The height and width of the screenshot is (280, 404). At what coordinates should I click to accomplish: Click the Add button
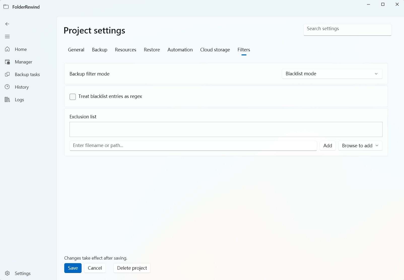[328, 146]
